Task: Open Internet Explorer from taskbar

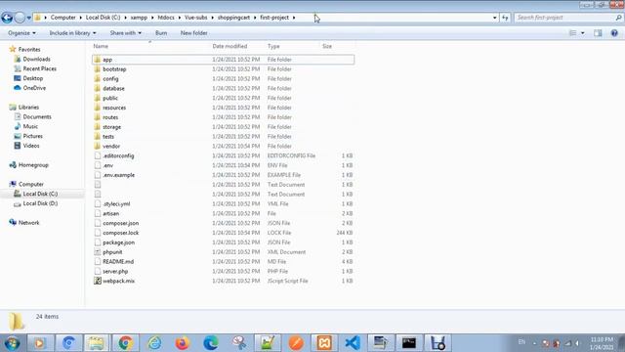Action: coord(154,343)
